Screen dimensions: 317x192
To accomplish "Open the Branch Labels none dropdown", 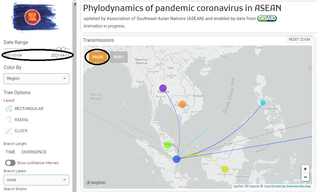I will click(36, 180).
